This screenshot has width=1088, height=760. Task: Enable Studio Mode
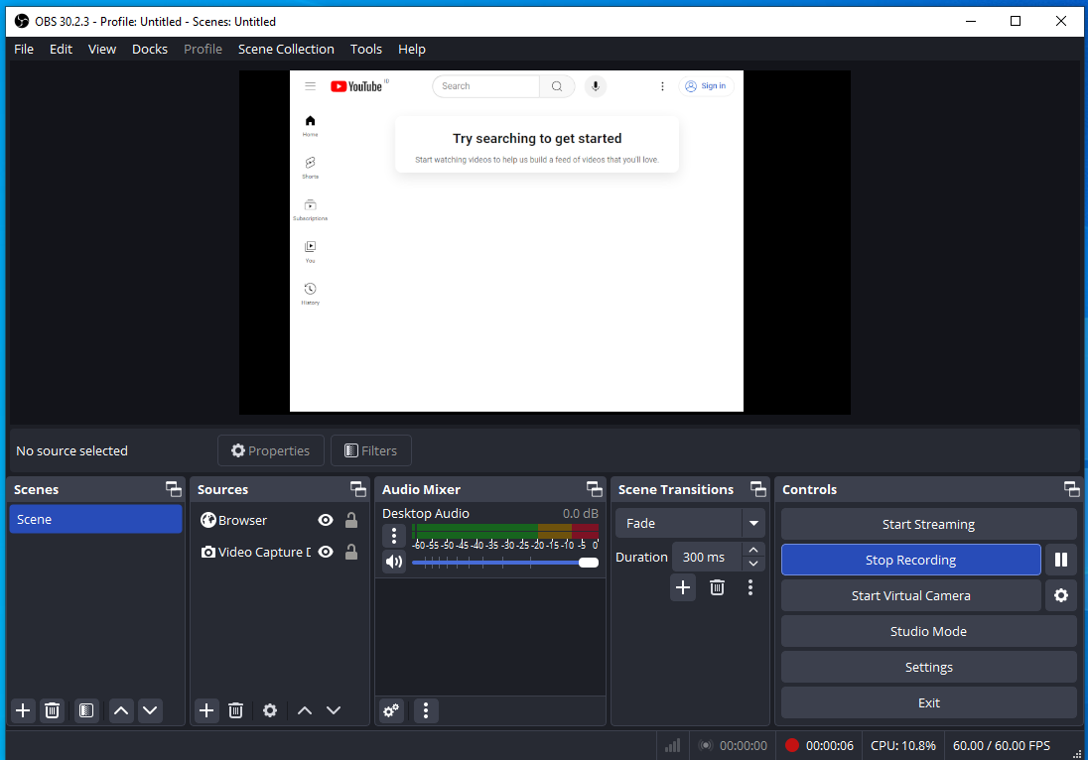click(928, 631)
